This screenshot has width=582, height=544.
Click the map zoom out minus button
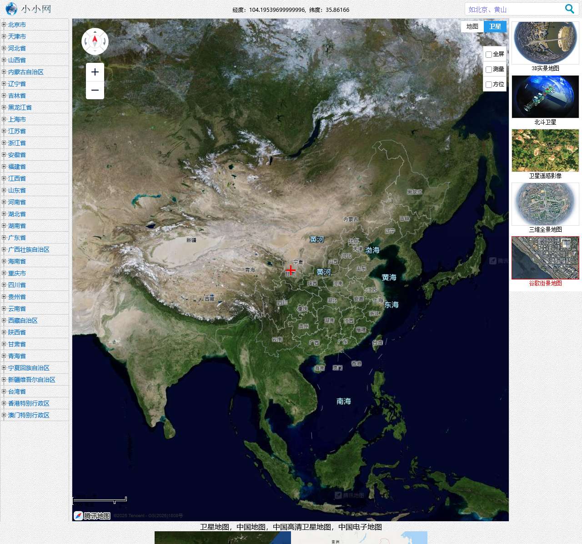click(x=95, y=90)
